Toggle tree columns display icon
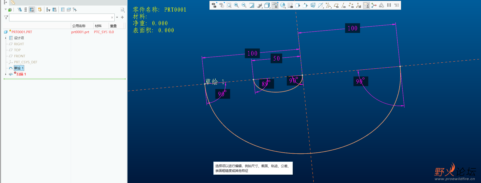Viewport: 481px width, 183px height. pyautogui.click(x=32, y=10)
